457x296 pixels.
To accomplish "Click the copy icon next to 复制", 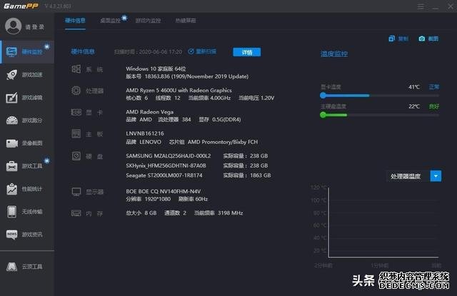I will pos(392,39).
